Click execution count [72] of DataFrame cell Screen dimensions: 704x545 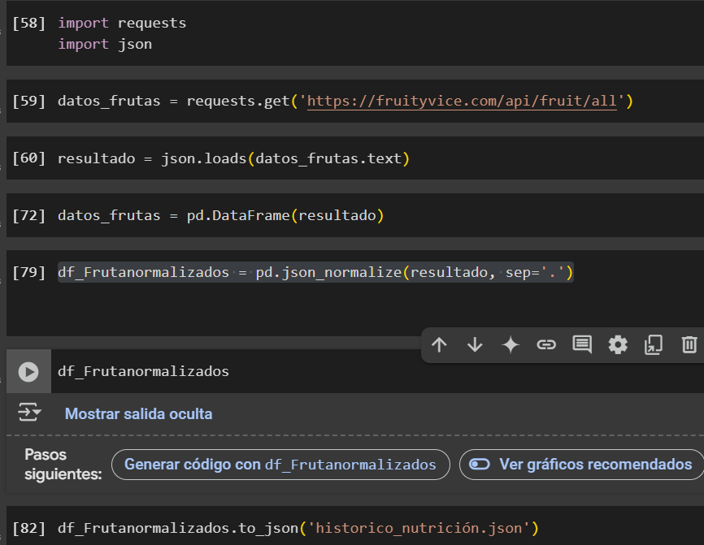tap(28, 215)
